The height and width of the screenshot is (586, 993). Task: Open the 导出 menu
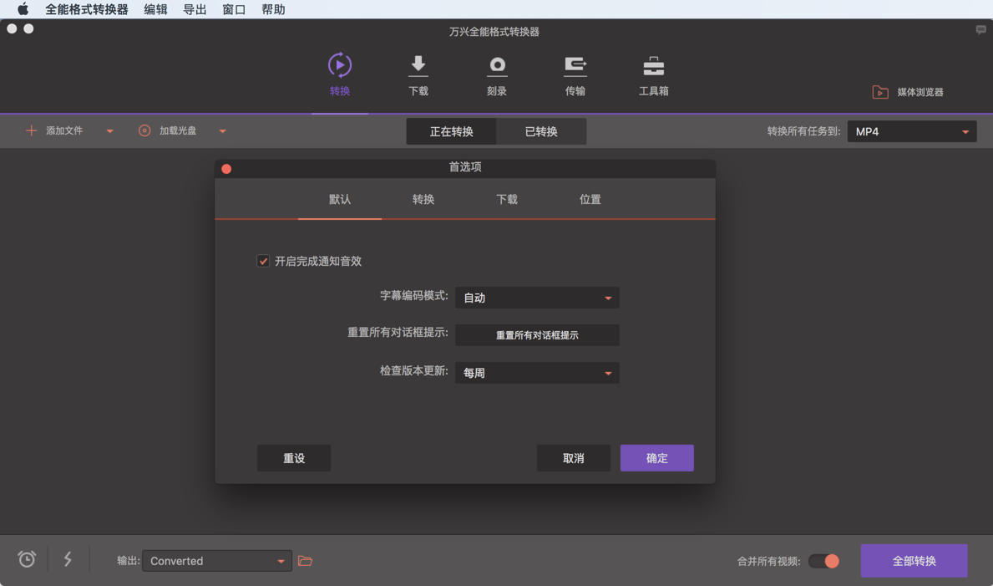(x=195, y=9)
